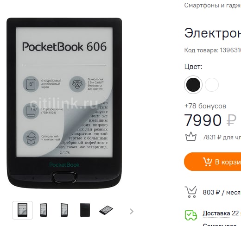The height and width of the screenshot is (226, 241).
Task: Select the first front-view thumbnail
Action: [23, 210]
